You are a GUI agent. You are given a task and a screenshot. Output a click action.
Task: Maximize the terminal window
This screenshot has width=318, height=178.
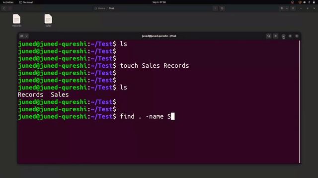[x=290, y=36]
